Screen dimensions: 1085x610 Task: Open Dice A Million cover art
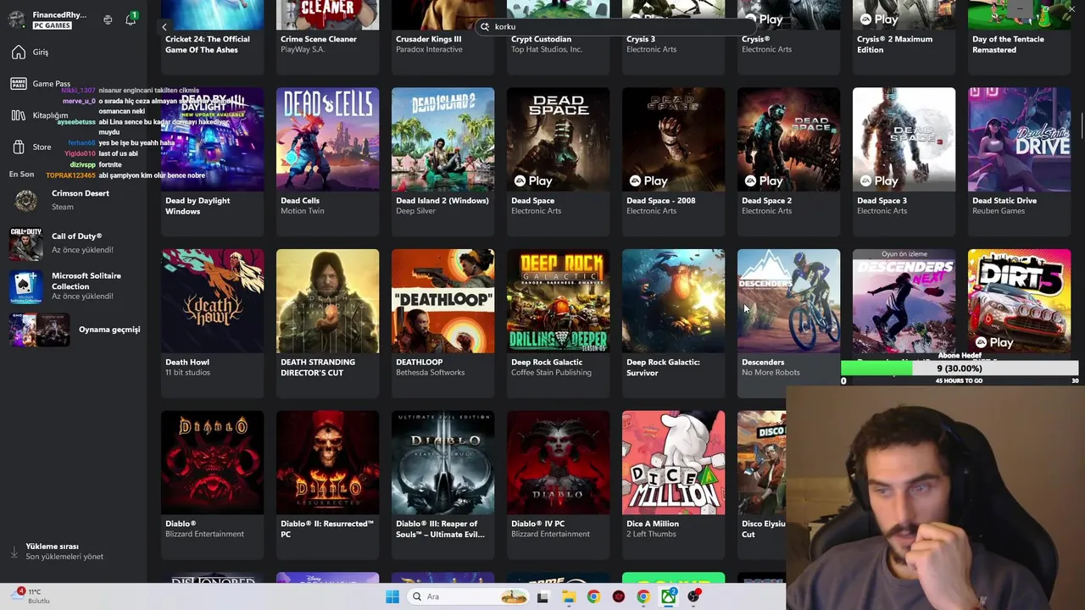tap(673, 463)
